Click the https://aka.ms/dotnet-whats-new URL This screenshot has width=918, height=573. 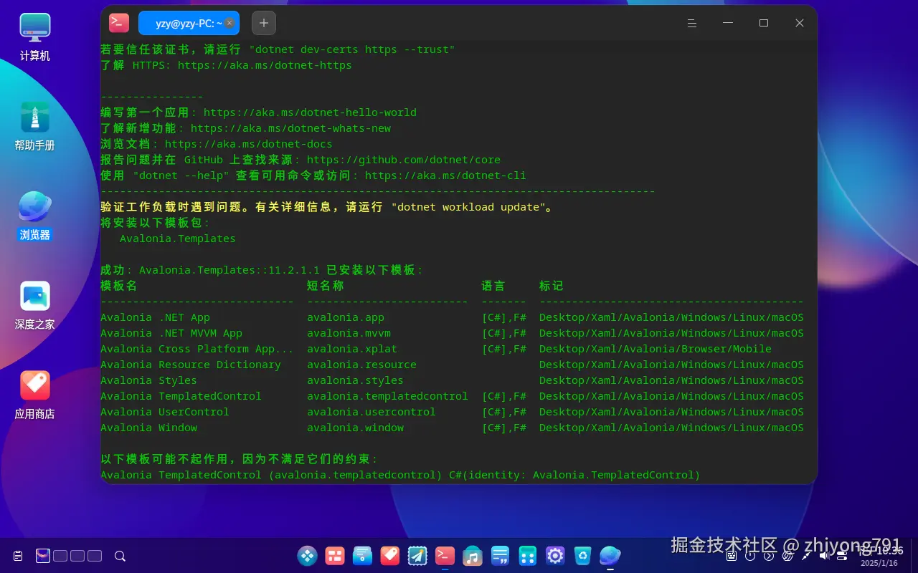point(290,128)
